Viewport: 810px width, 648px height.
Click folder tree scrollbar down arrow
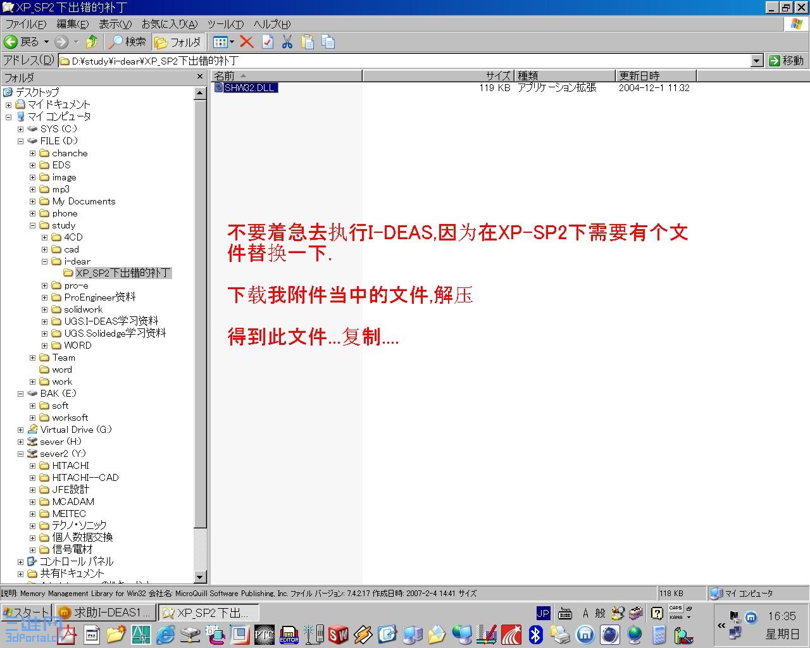coord(200,577)
